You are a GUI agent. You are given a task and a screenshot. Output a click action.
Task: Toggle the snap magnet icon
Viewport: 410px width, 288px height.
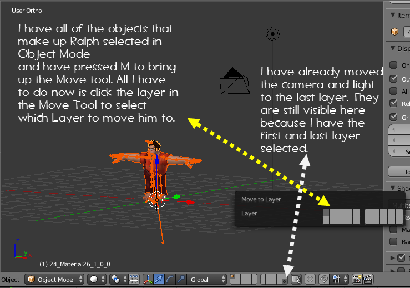pos(323,279)
